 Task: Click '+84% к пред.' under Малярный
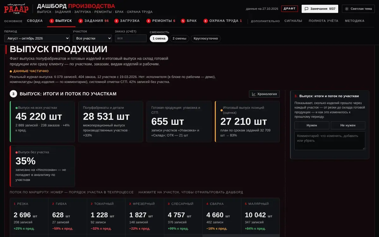(x=255, y=228)
